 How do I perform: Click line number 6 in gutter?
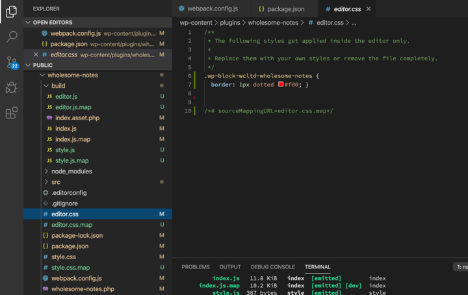click(190, 76)
